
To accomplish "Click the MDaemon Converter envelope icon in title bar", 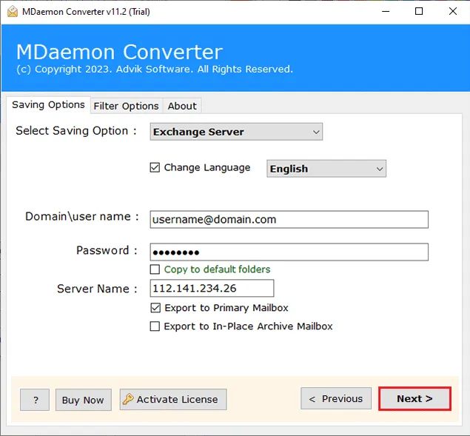I will pos(13,12).
